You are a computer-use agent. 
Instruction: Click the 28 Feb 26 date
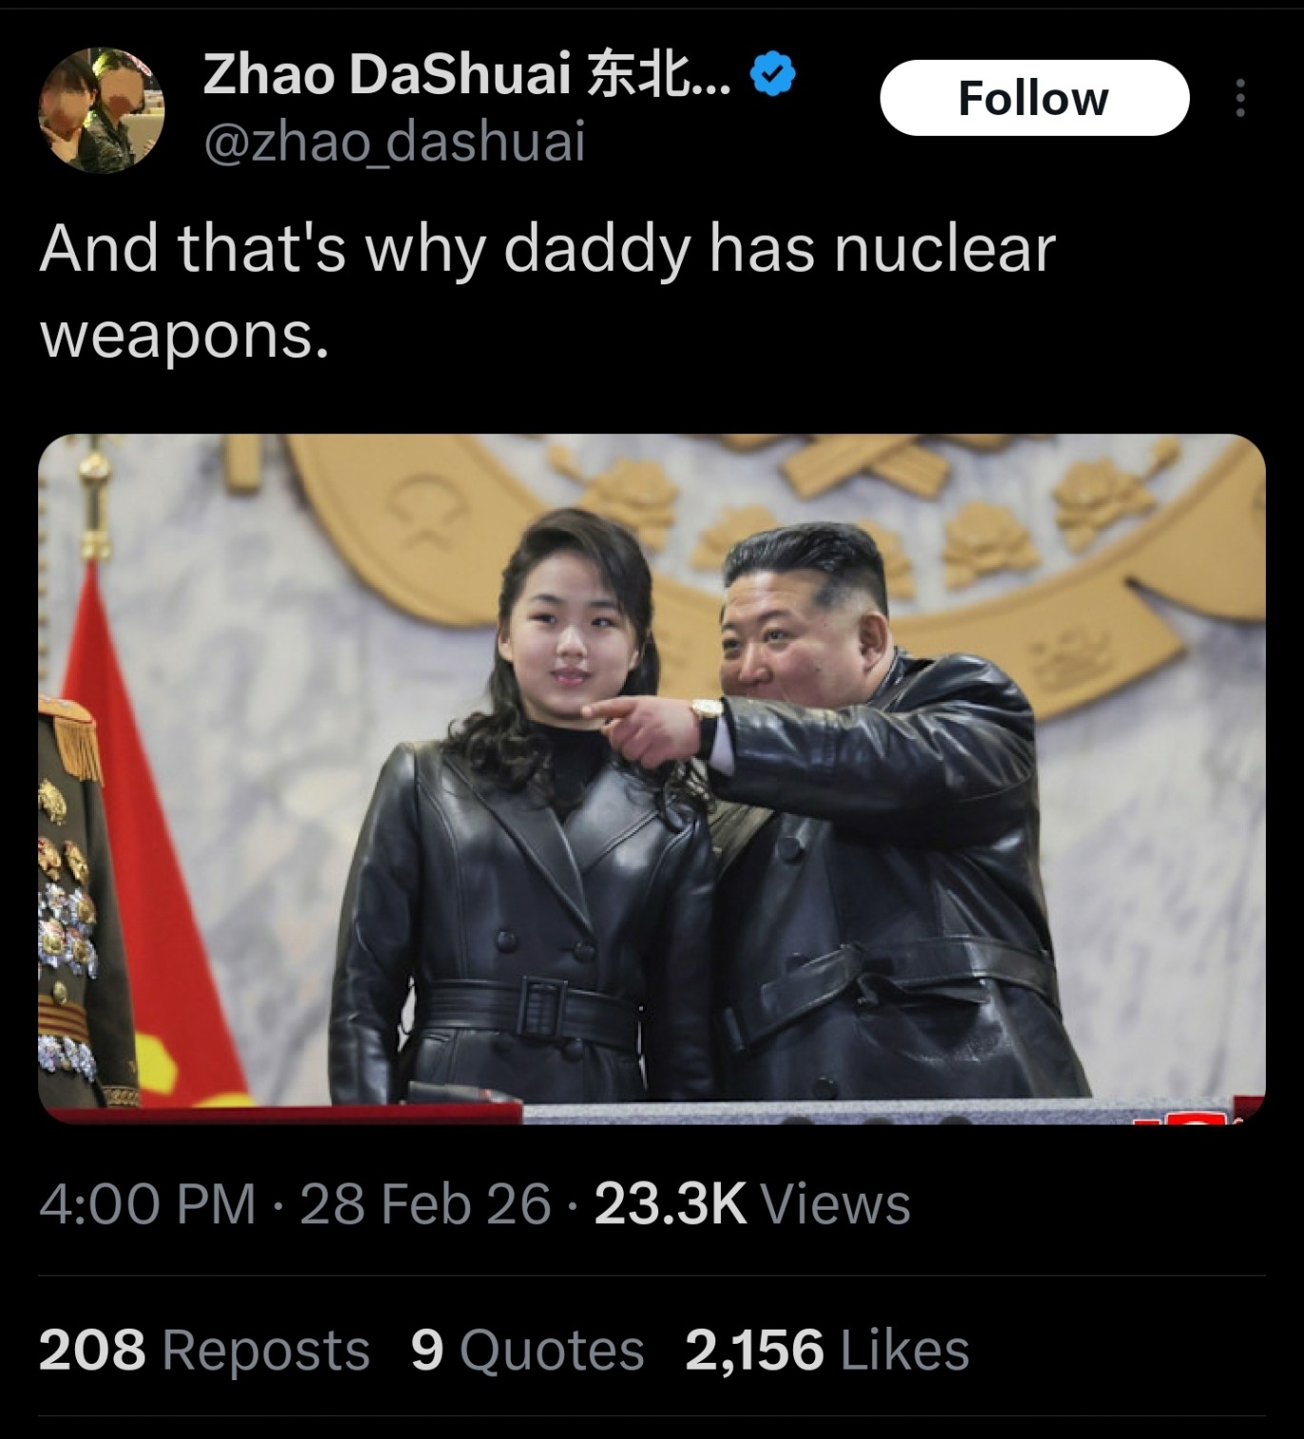425,1204
